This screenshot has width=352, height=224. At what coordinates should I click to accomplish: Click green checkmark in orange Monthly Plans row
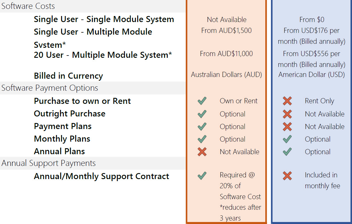click(202, 139)
